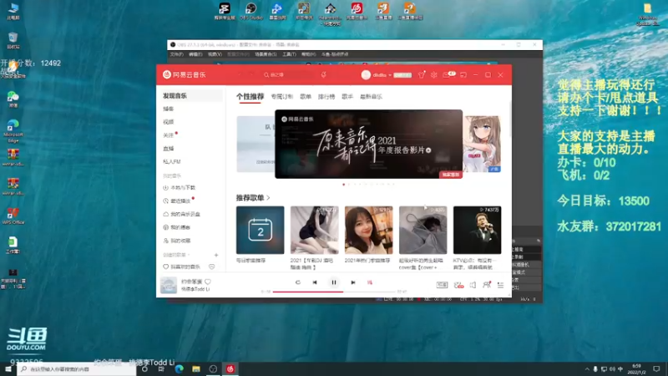Open local and downloads sidebar item
Viewport: 668px width, 376px height.
(x=180, y=187)
